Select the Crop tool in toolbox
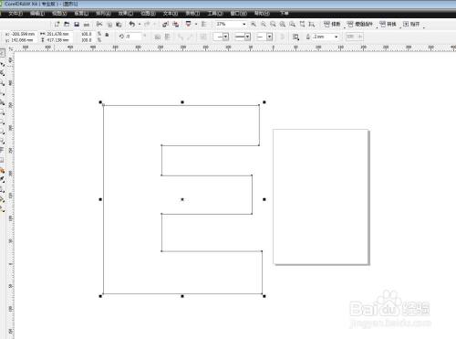This screenshot has width=456, height=339. [x=2, y=73]
